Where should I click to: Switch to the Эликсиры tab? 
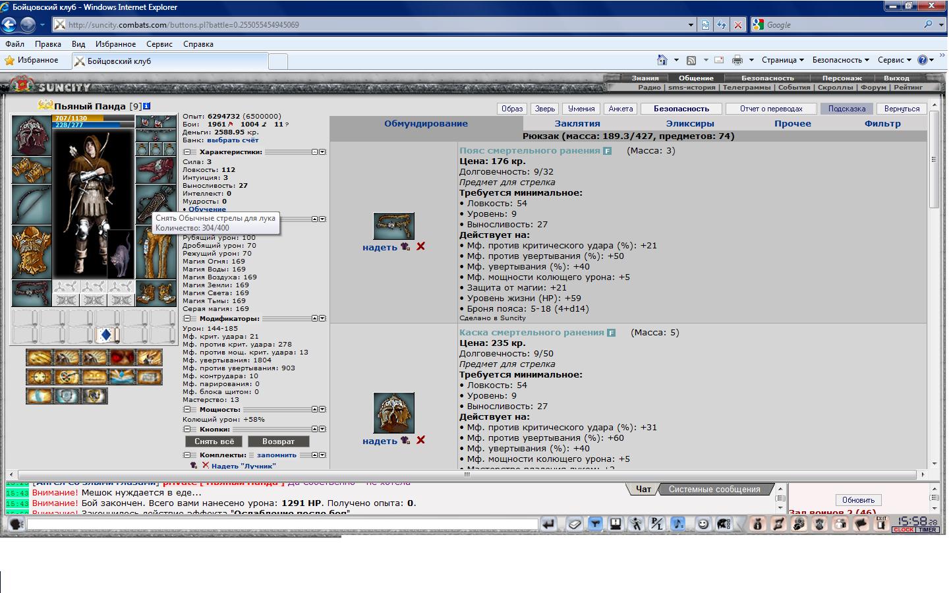point(690,123)
